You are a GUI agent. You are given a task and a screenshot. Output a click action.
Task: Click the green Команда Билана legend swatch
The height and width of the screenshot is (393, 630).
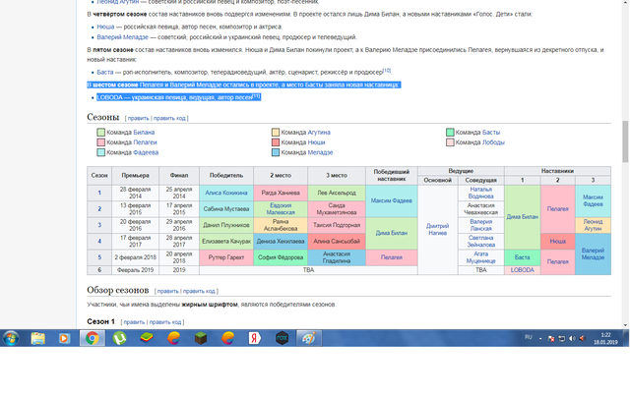pyautogui.click(x=100, y=132)
